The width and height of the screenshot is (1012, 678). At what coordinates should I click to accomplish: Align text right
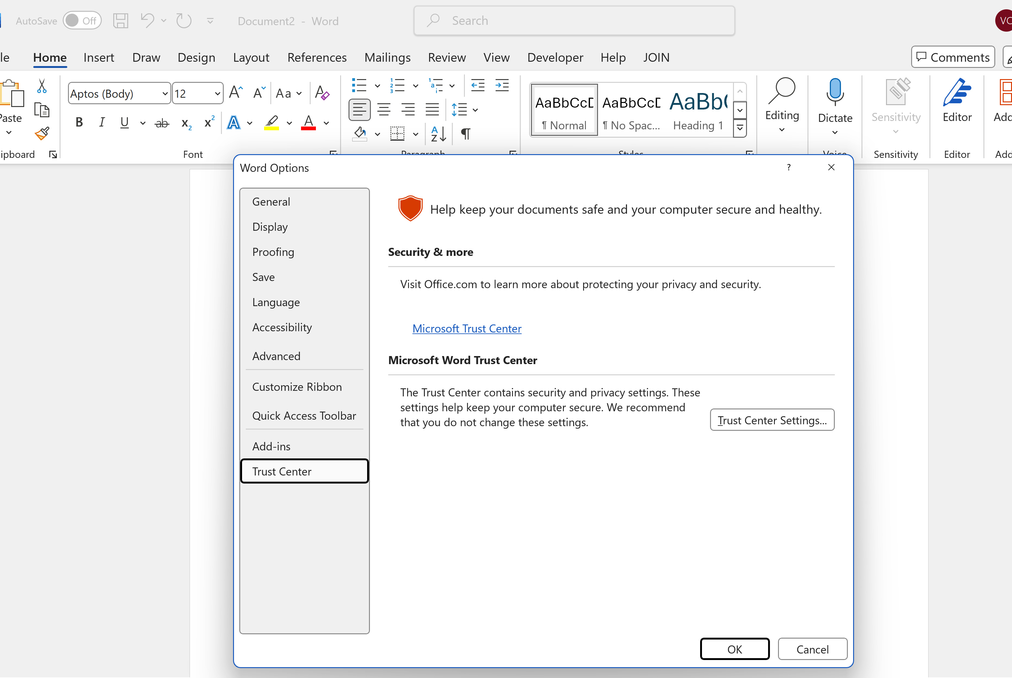pyautogui.click(x=408, y=110)
